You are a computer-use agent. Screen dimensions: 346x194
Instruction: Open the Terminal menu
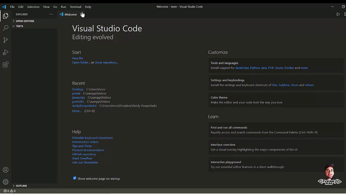click(x=75, y=7)
